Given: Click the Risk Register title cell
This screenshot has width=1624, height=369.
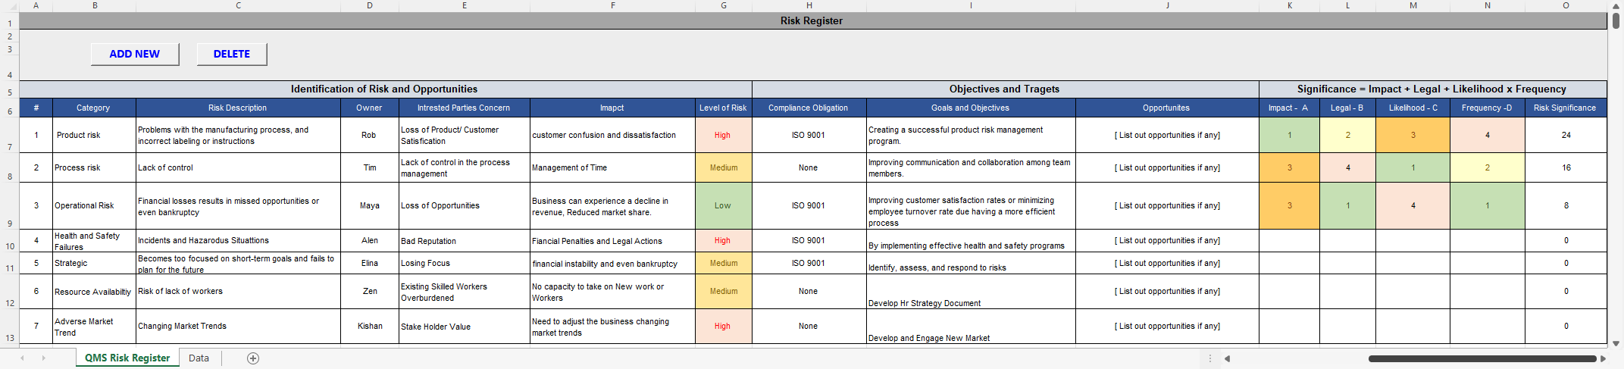Looking at the screenshot, I should [812, 20].
